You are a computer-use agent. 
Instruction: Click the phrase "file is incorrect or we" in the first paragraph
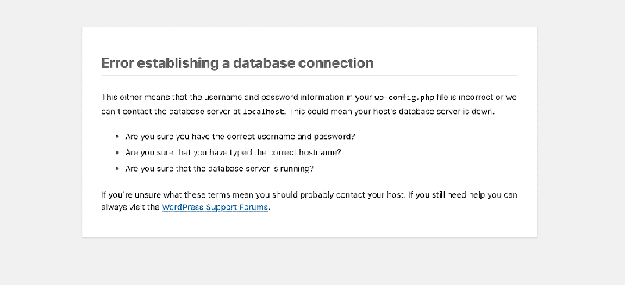(x=477, y=98)
